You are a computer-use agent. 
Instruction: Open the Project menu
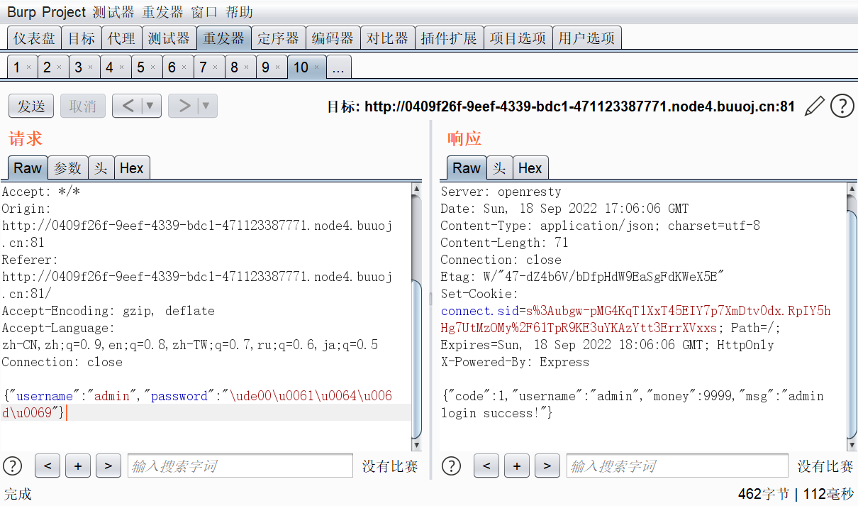[x=64, y=12]
